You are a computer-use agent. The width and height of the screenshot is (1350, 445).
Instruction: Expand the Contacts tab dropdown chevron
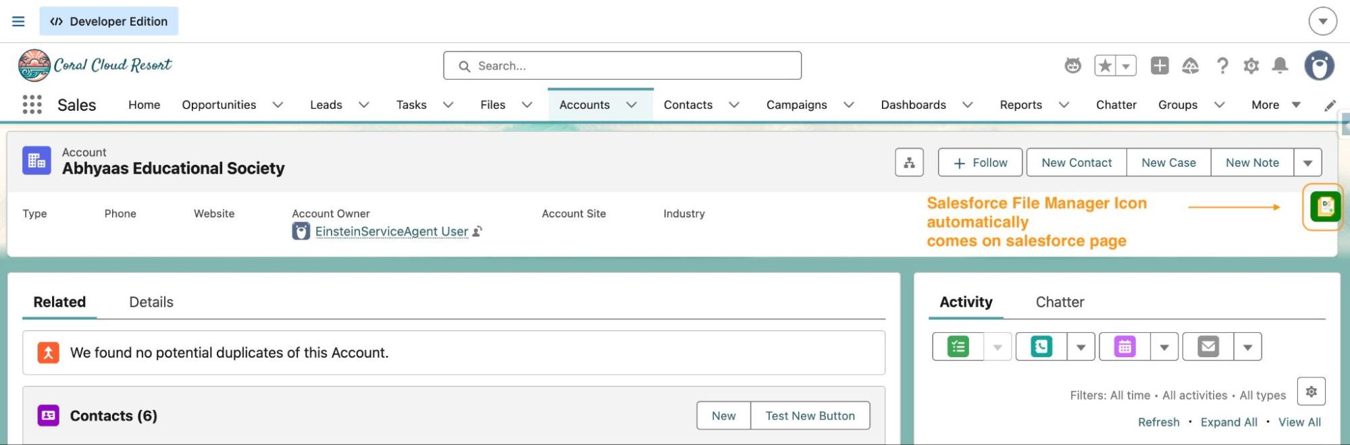(734, 105)
